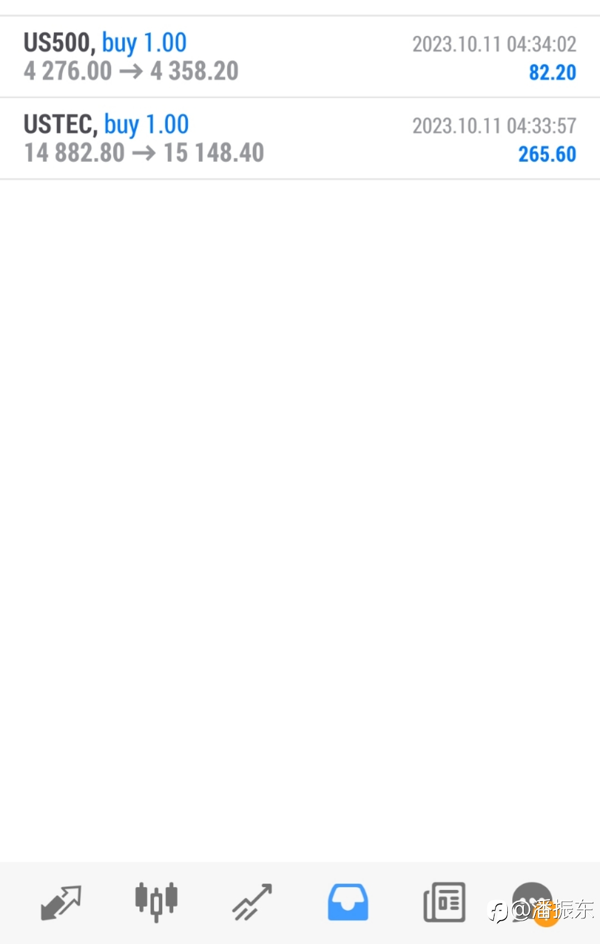
Task: Select the 265.60 profit value
Action: point(547,154)
